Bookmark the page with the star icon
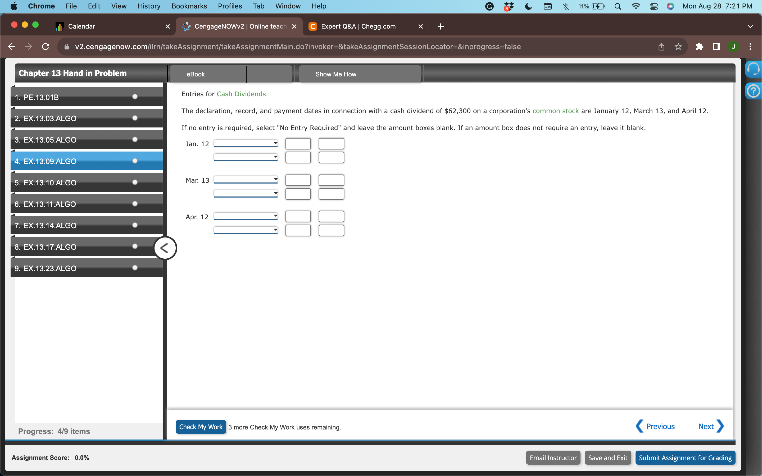Viewport: 762px width, 476px height. (678, 47)
